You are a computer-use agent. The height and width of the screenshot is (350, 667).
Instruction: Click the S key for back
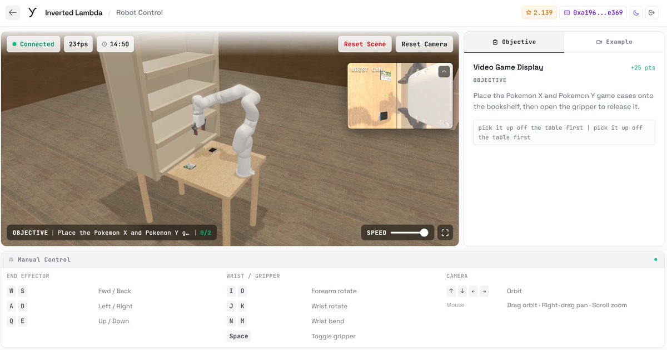[22, 291]
